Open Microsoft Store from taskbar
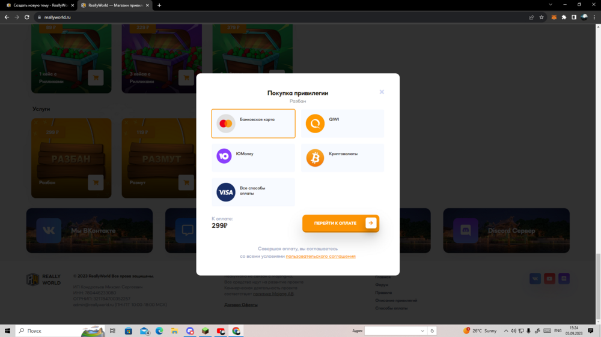601x337 pixels. [129, 331]
